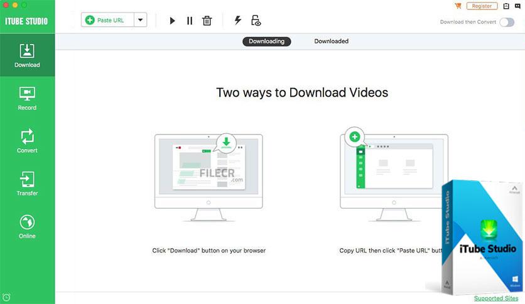
Task: Open the Supported Sites link
Action: point(496,298)
